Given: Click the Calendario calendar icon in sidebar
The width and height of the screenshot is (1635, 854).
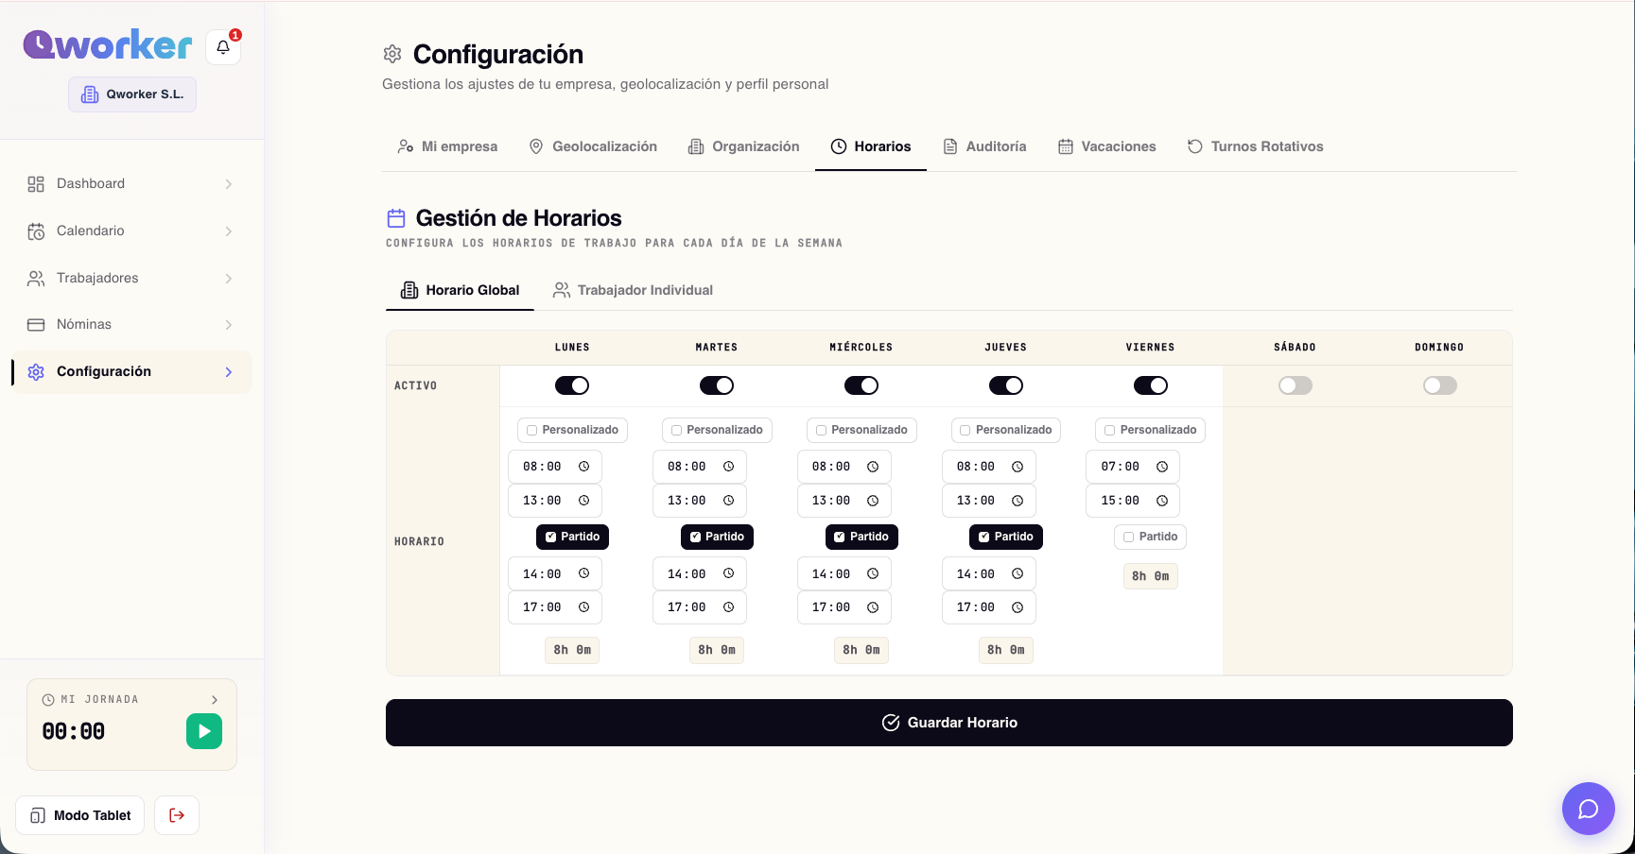Looking at the screenshot, I should coord(36,231).
